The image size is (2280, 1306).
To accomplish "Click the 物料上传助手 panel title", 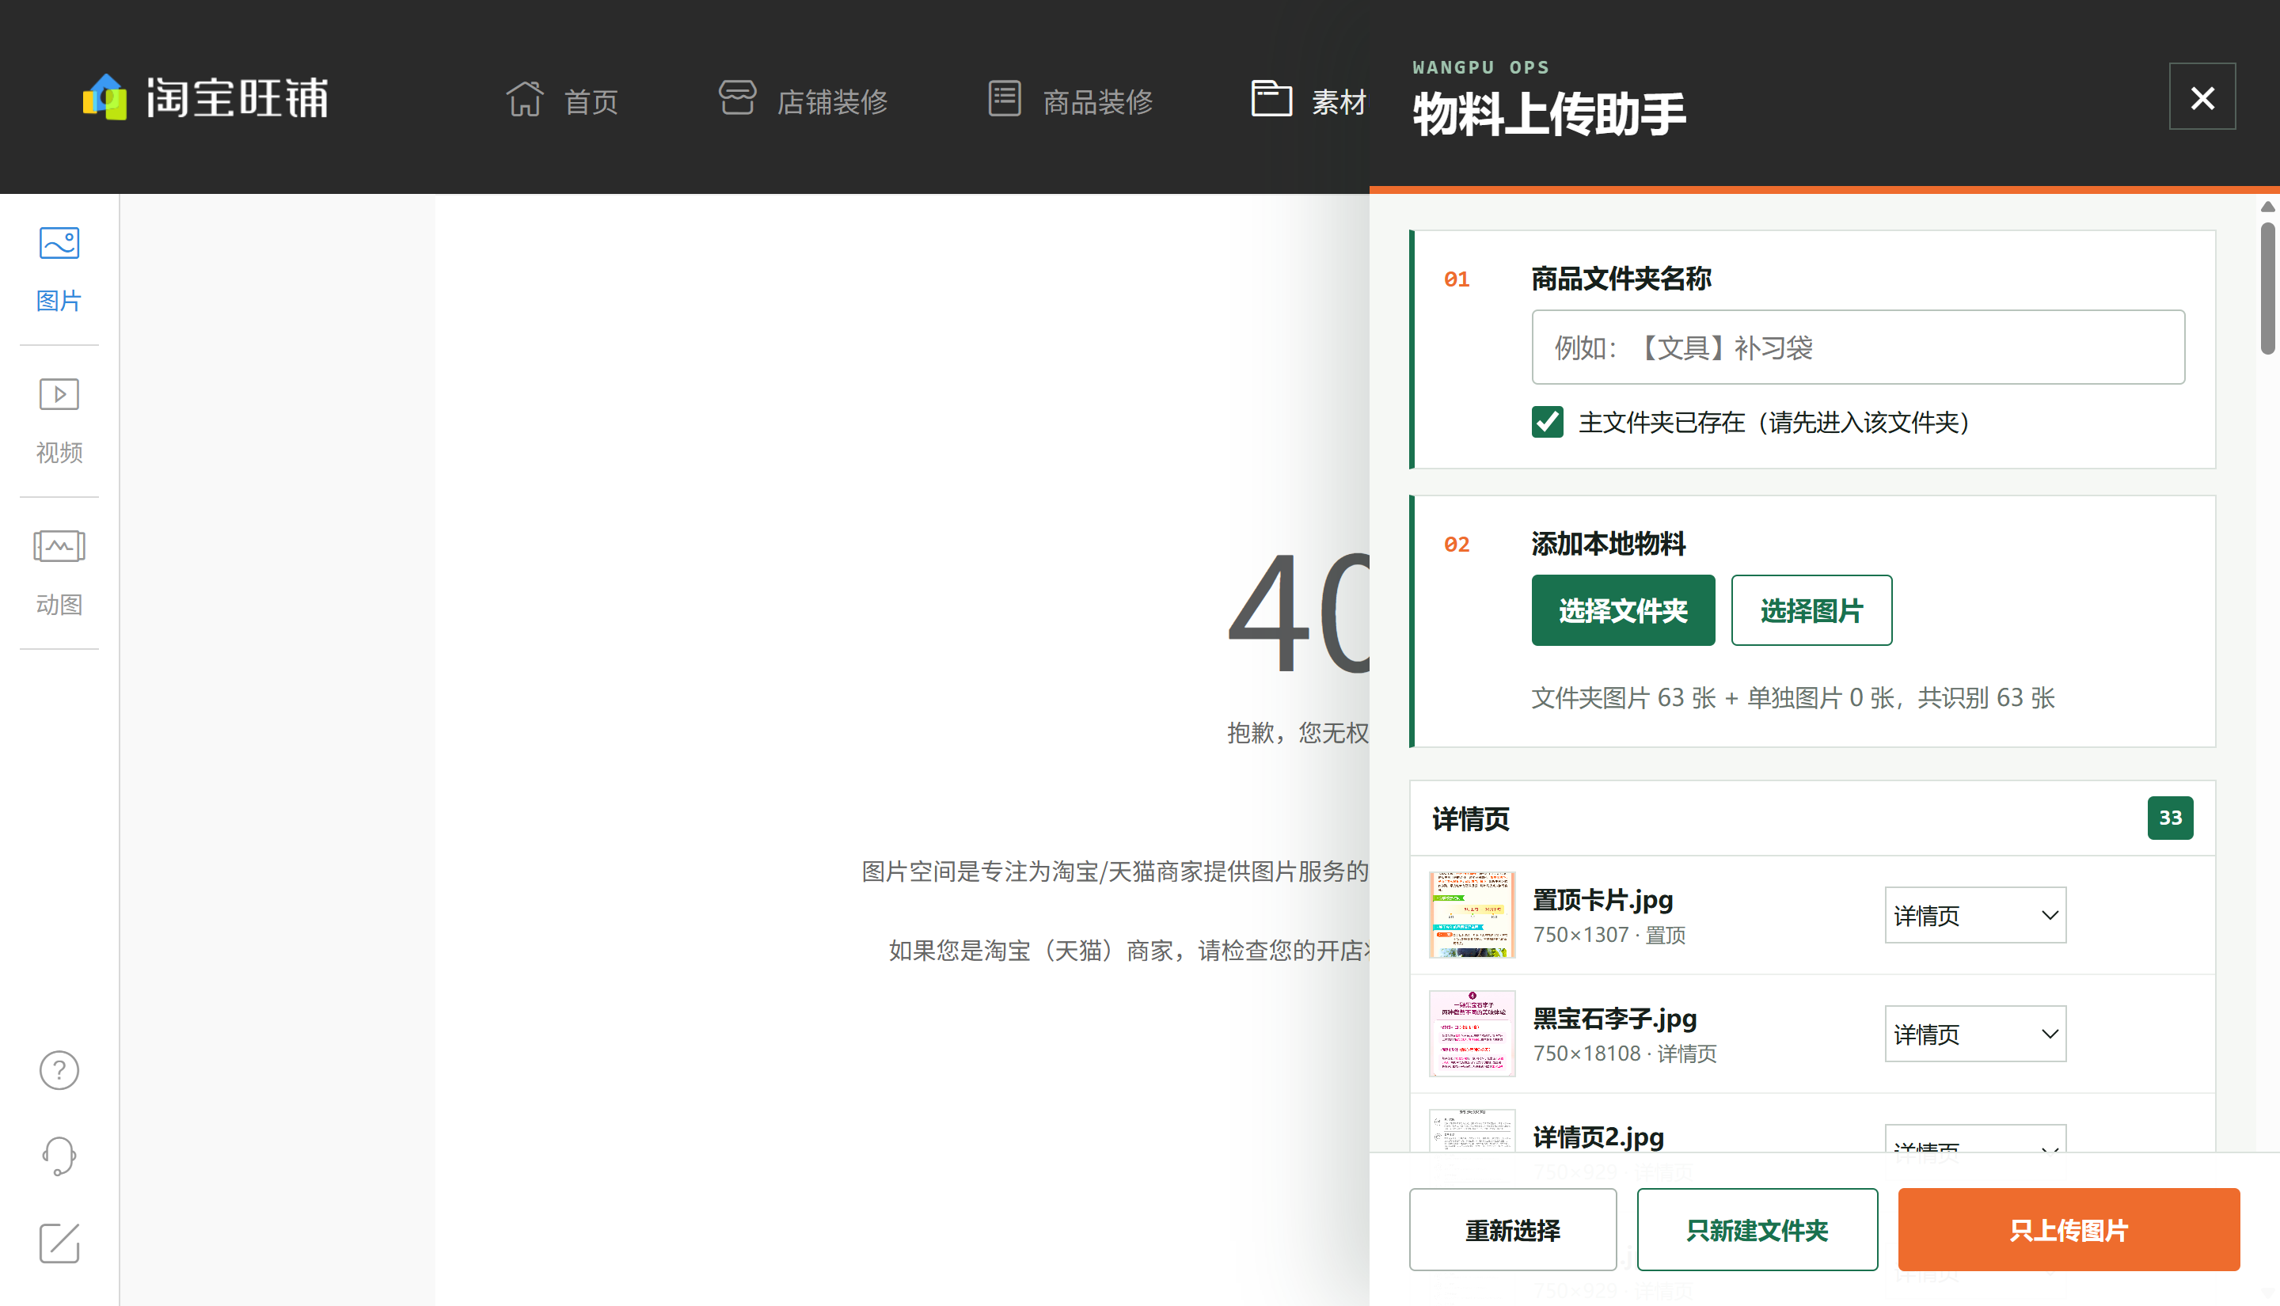I will [1549, 115].
